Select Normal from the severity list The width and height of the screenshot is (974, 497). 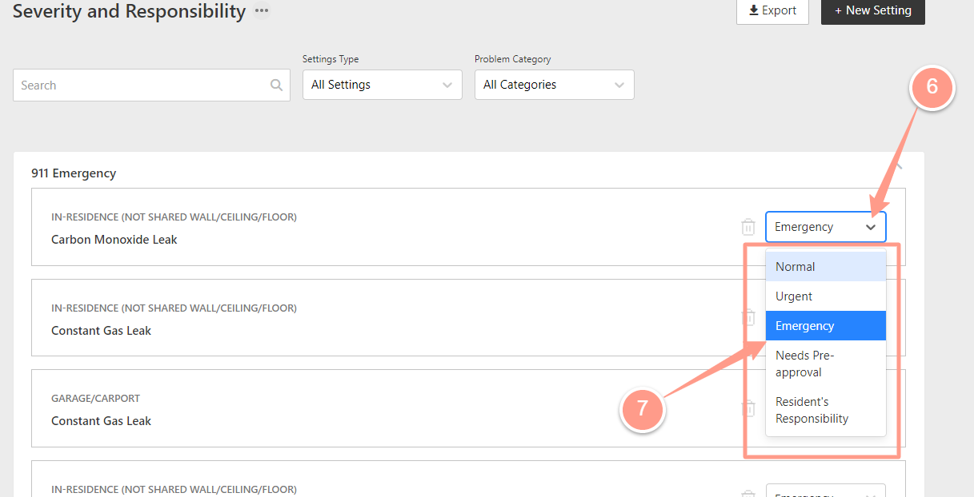[x=825, y=267]
